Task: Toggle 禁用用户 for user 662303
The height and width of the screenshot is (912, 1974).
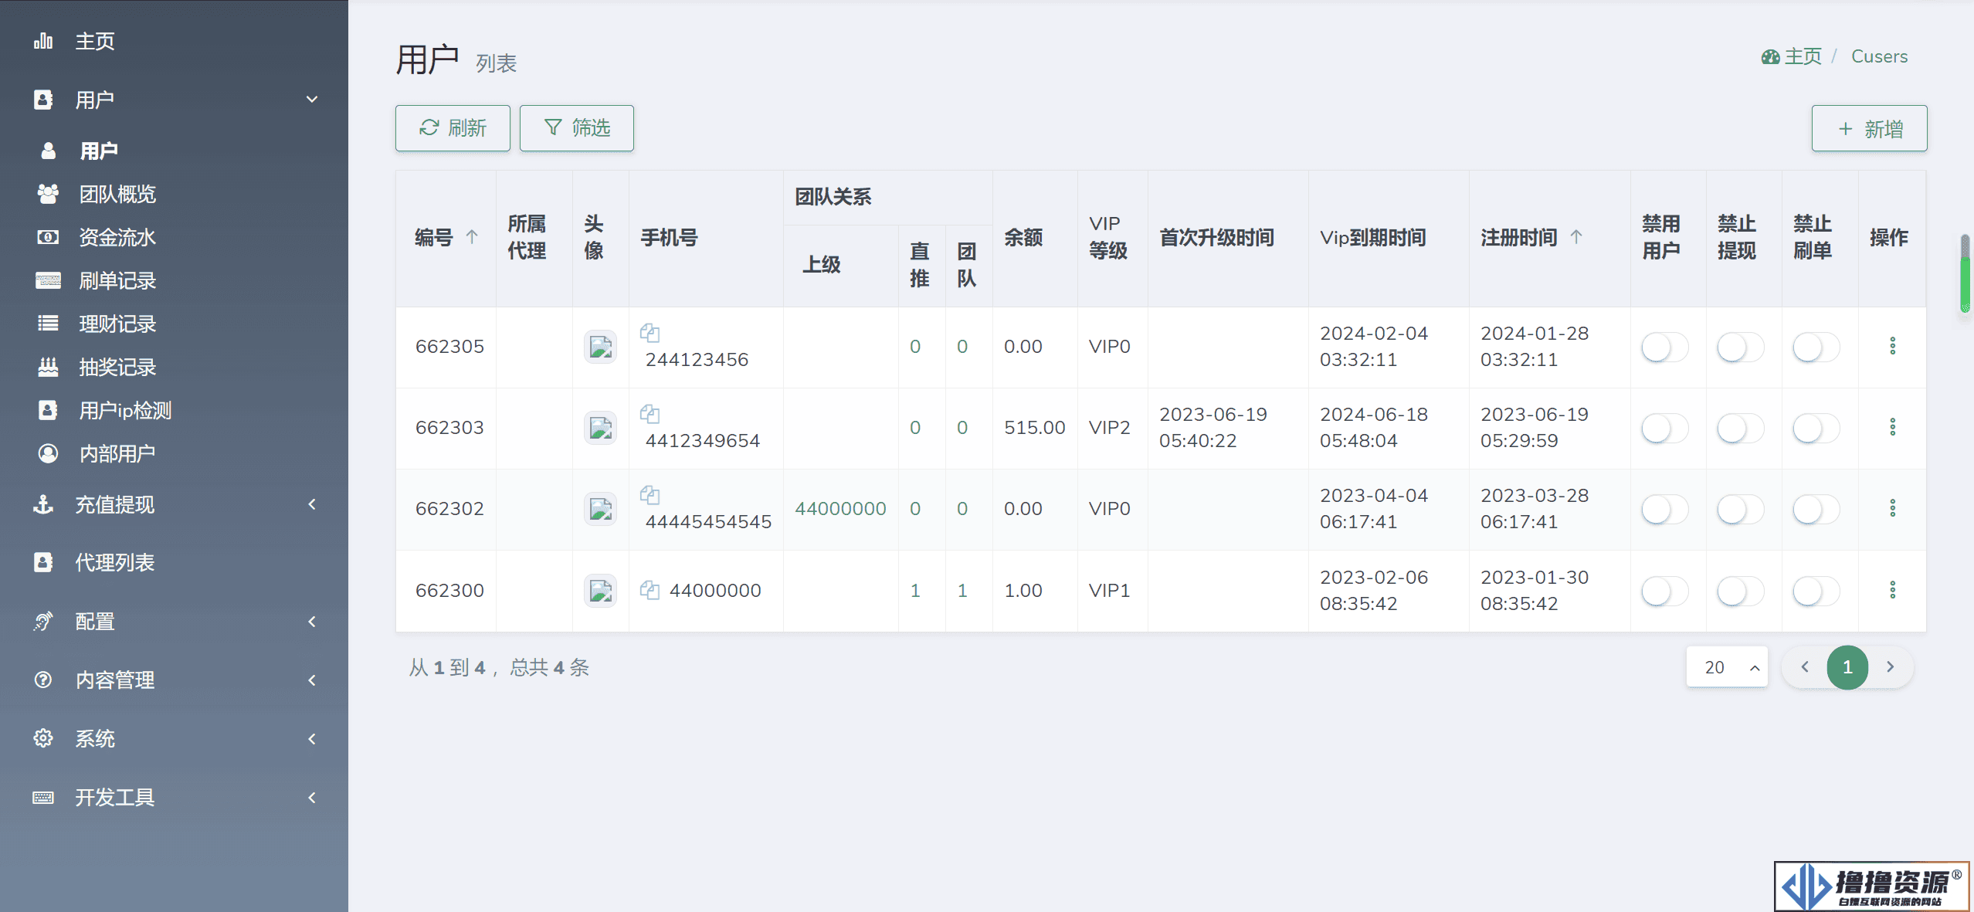Action: [x=1664, y=429]
